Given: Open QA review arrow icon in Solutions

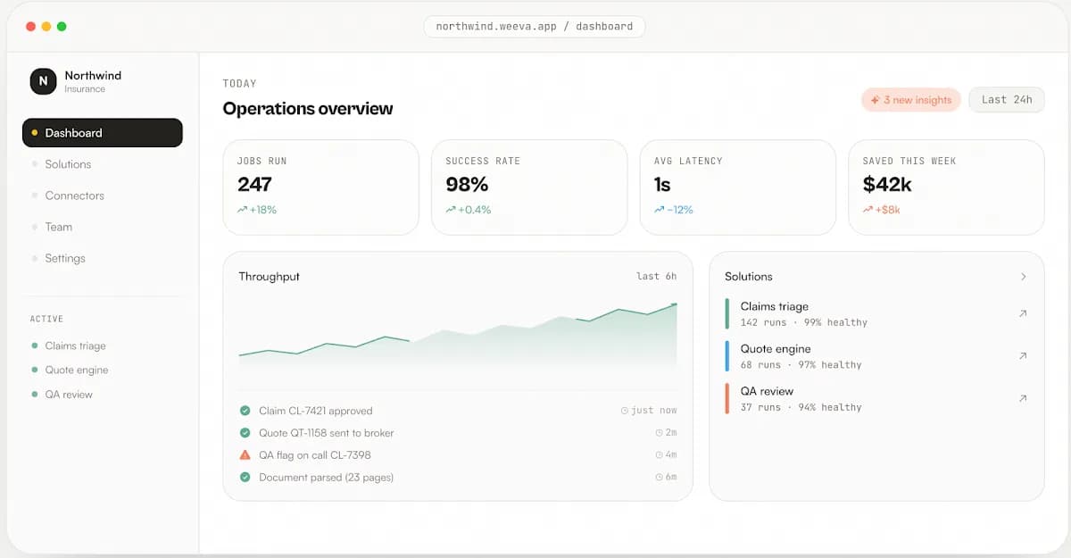Looking at the screenshot, I should 1023,398.
